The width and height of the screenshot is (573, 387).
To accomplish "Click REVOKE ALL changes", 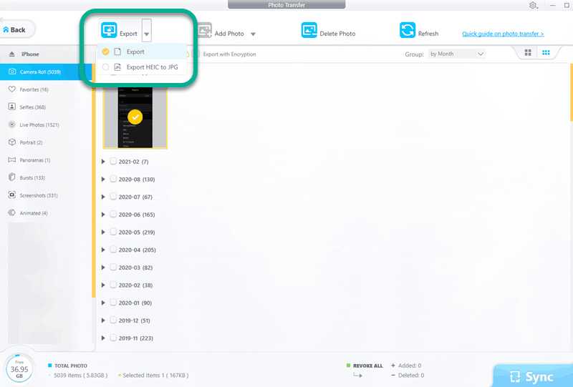I will click(367, 366).
